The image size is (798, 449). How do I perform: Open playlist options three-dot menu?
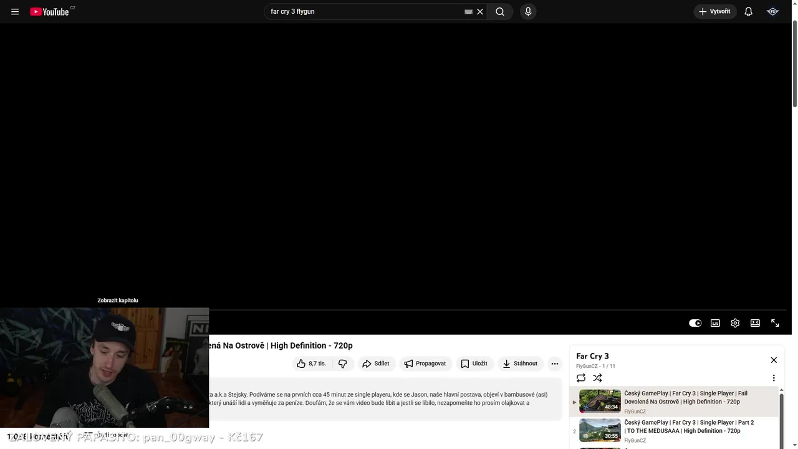774,378
